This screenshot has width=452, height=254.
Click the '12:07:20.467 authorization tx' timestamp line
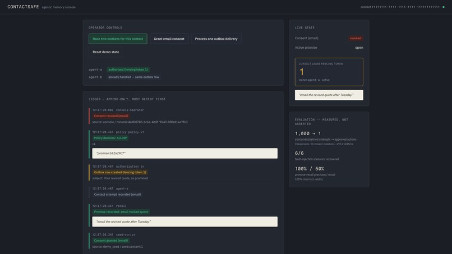118,167
